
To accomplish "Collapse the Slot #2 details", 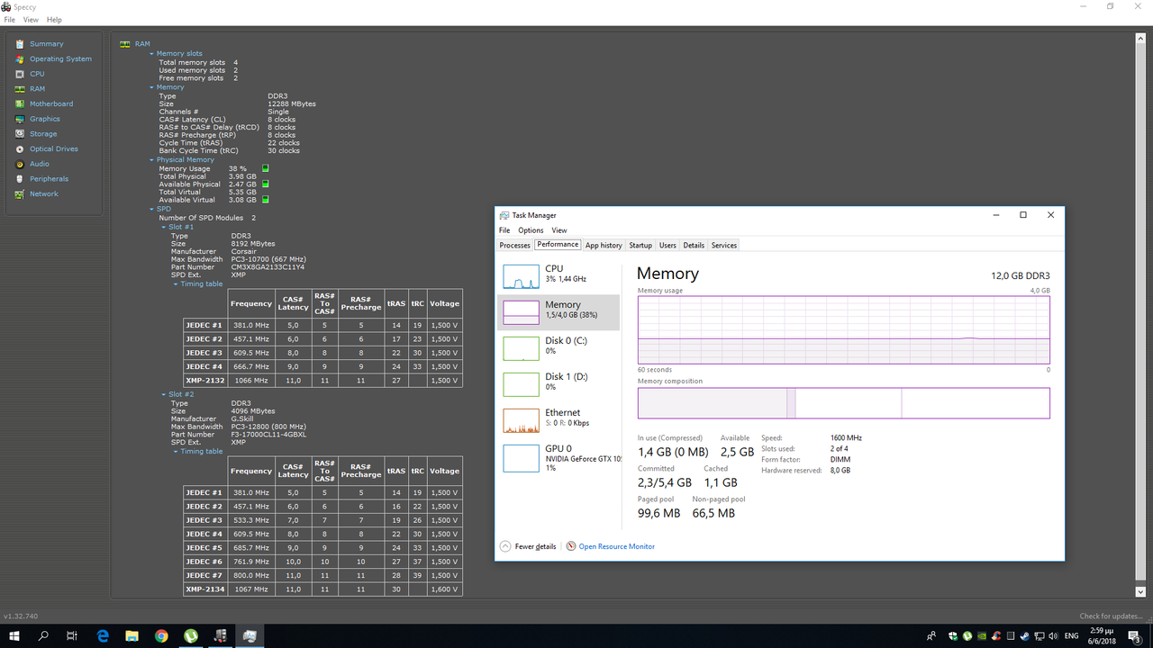I will 164,394.
